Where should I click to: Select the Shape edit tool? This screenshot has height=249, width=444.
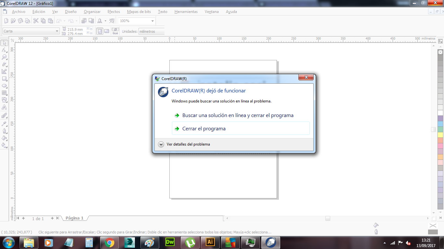point(4,50)
